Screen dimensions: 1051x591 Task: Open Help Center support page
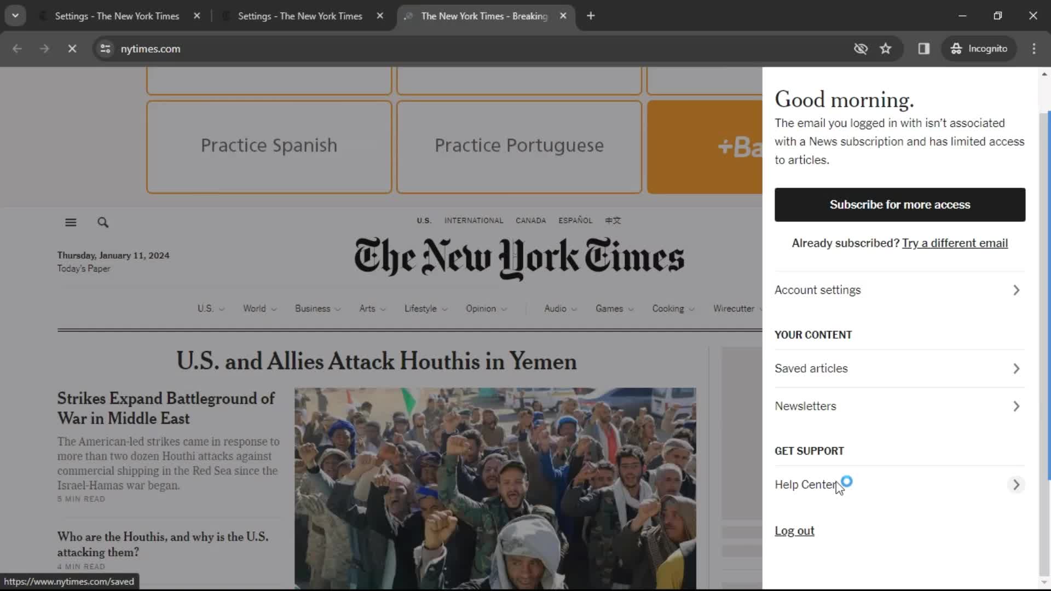click(x=806, y=484)
